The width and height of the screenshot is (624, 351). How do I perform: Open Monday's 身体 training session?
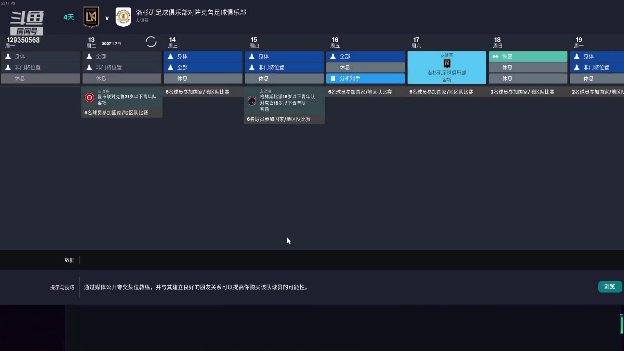point(41,56)
